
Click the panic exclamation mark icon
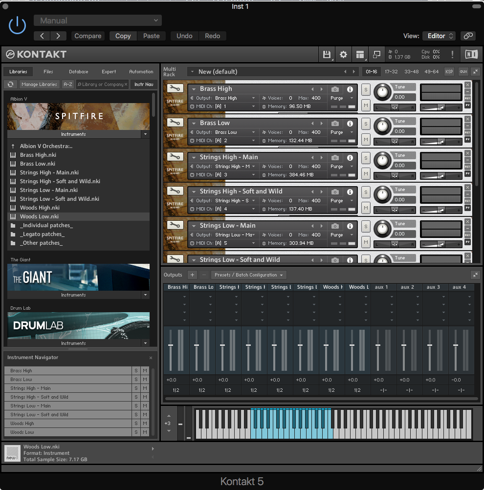point(452,55)
